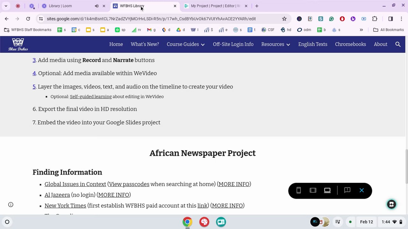The image size is (408, 229).
Task: Toggle the Chrome side panel
Action: 390,19
